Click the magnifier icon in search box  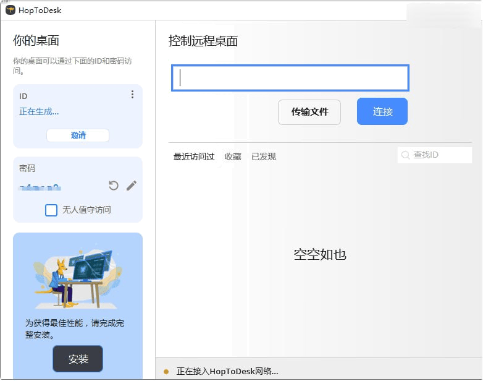tap(406, 155)
